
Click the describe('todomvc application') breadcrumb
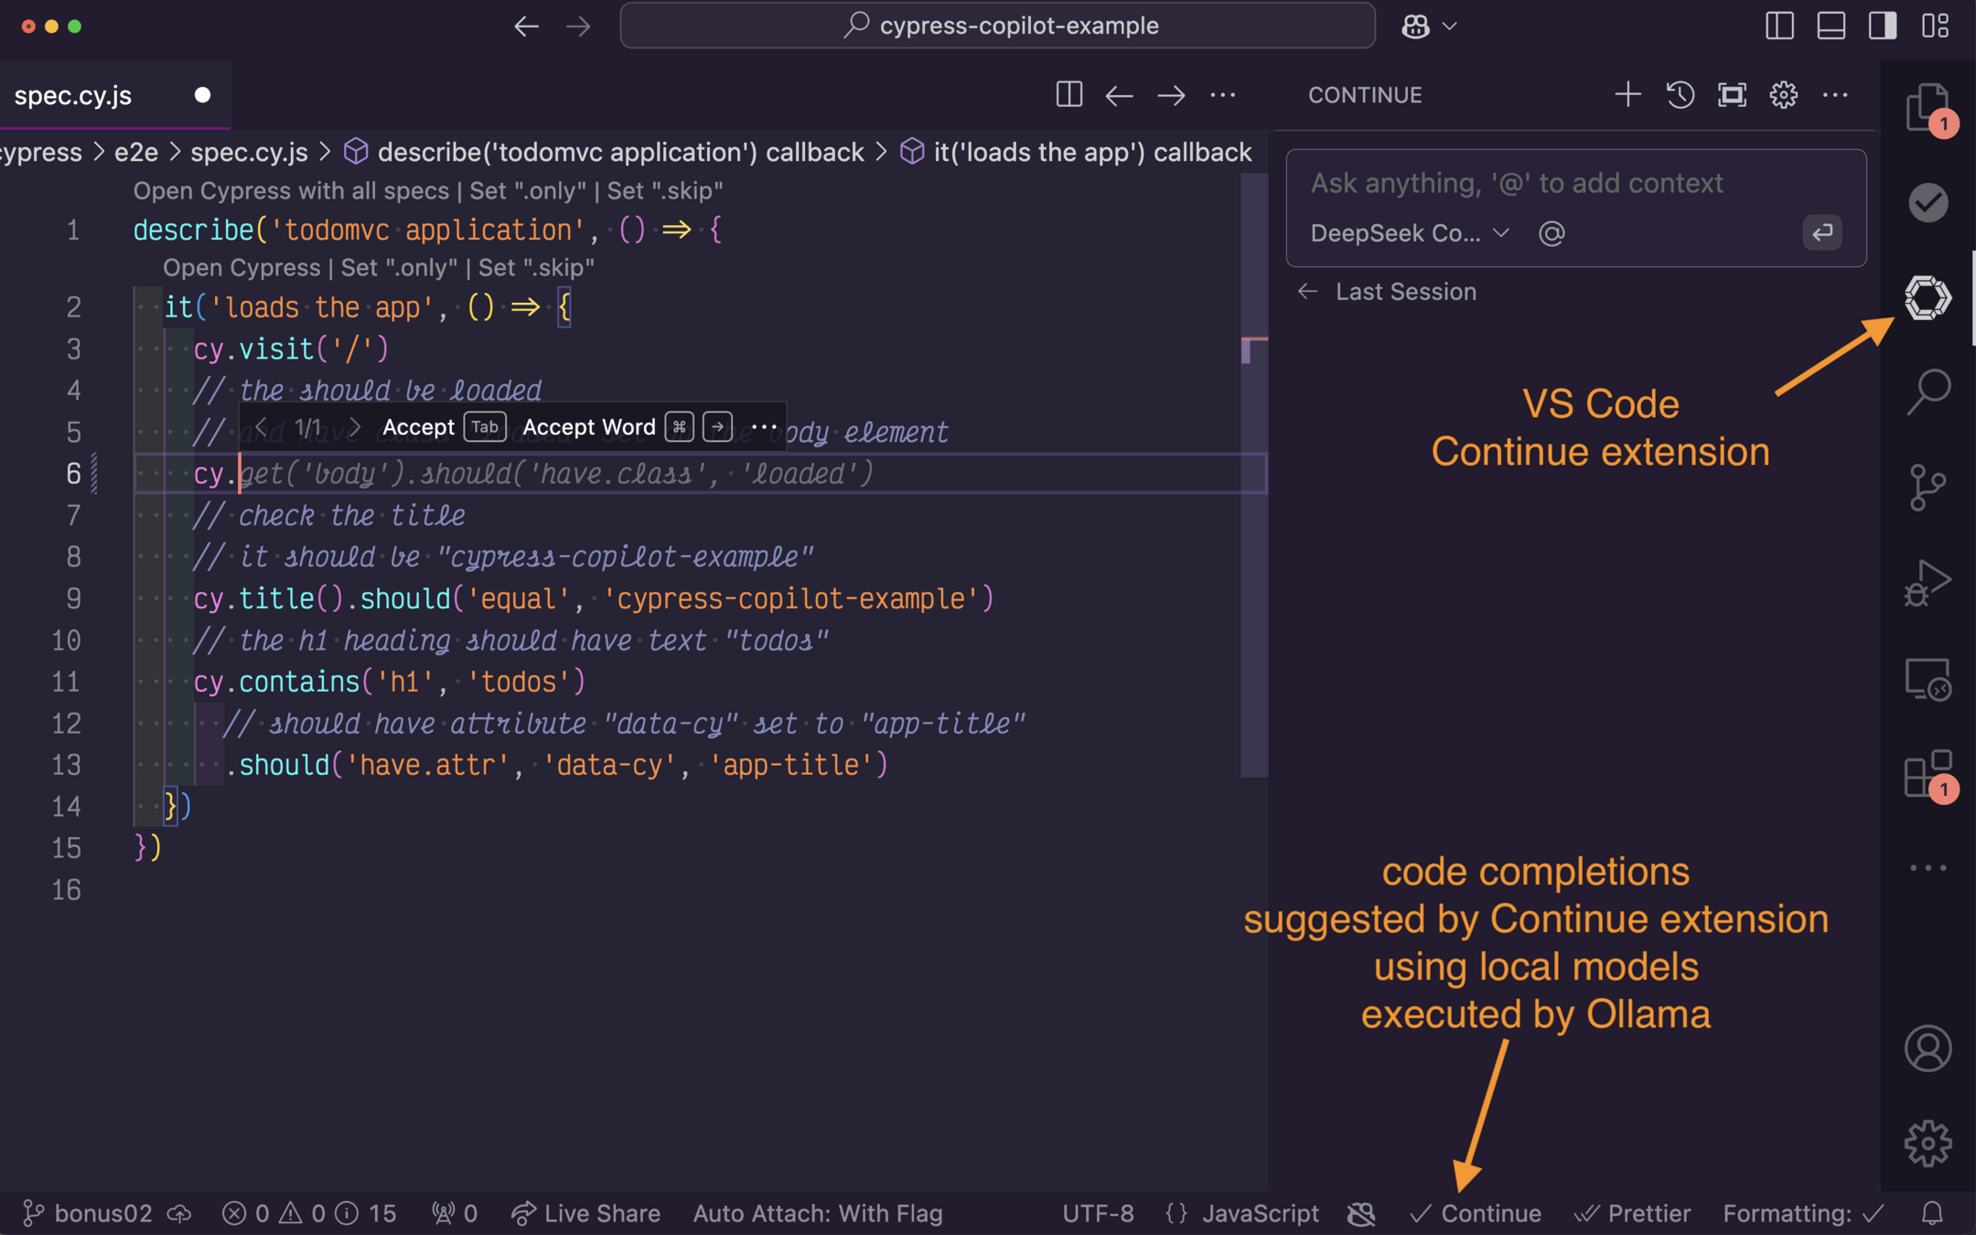click(x=620, y=152)
